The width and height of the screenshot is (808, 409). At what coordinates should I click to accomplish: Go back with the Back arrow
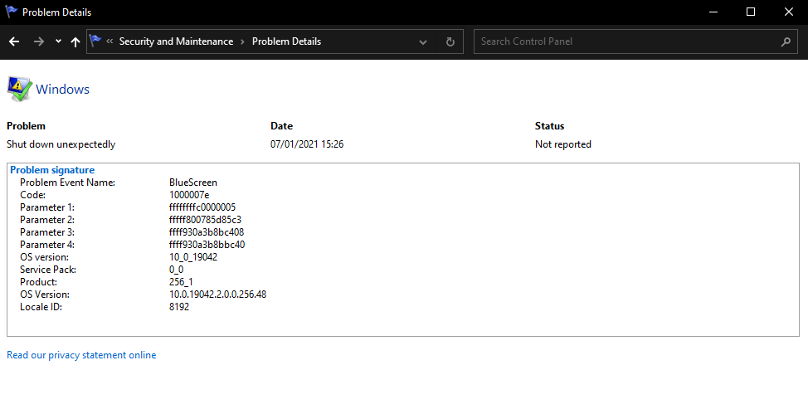click(14, 41)
